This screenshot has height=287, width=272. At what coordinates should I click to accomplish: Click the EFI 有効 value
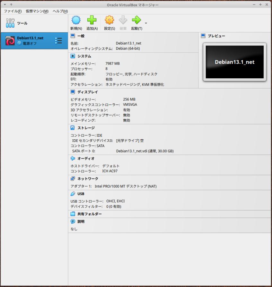[109, 79]
